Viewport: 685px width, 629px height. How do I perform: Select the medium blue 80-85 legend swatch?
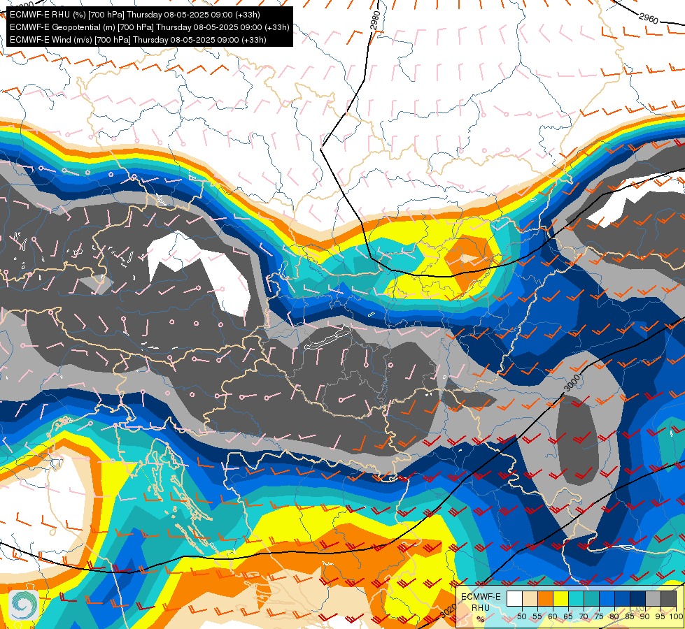point(623,598)
